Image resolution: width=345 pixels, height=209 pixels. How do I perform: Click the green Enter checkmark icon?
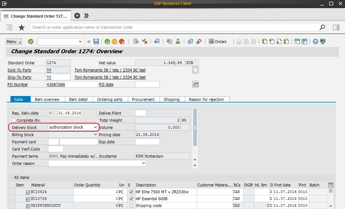pyautogui.click(x=31, y=41)
